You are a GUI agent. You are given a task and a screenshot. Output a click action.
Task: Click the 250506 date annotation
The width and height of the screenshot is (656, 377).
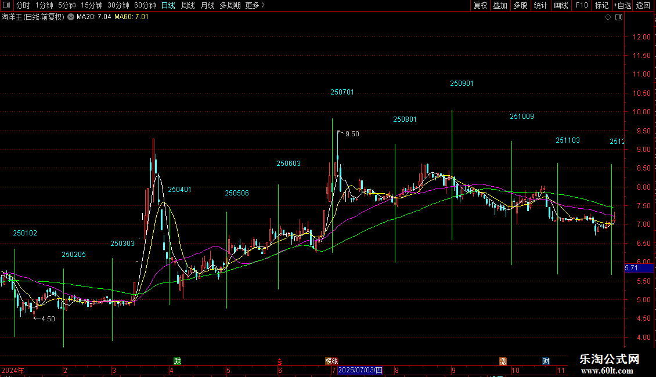[237, 193]
